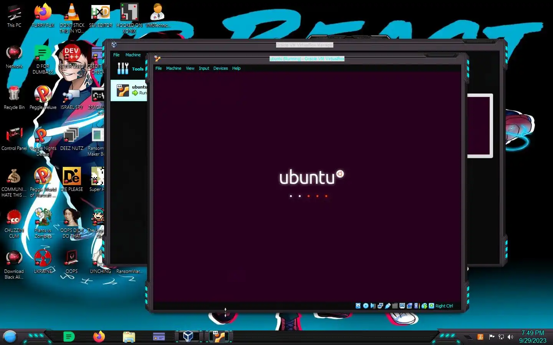553x345 pixels.
Task: Switch to ubuntu VM taskbar button
Action: tap(219, 337)
